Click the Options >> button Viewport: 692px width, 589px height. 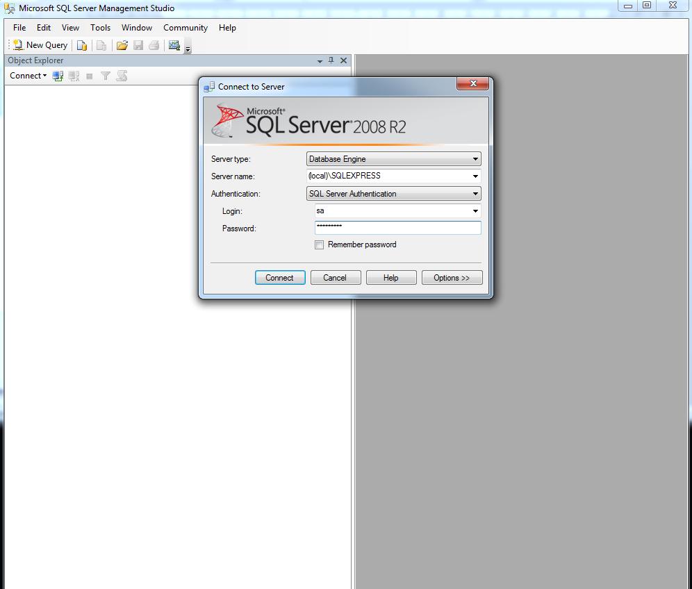click(452, 278)
